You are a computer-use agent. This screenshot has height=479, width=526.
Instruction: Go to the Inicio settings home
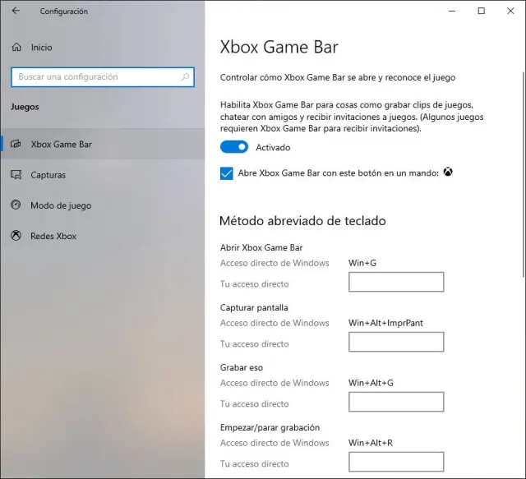click(41, 48)
